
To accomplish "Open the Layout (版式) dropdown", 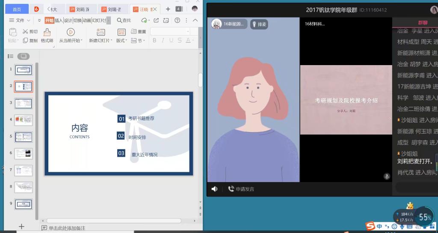I will click(121, 41).
